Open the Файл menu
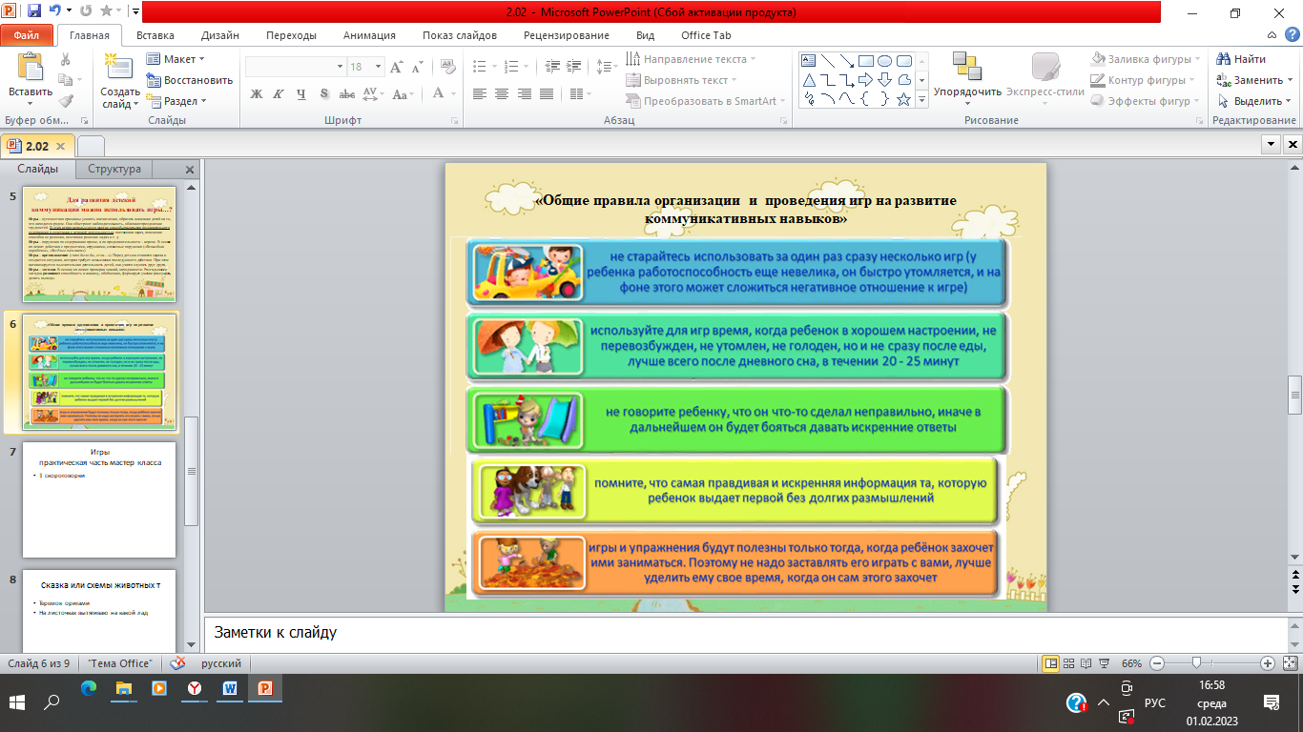This screenshot has width=1303, height=732. 27,35
